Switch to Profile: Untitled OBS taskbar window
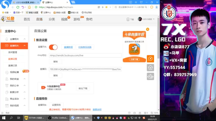This screenshot has width=216, height=121. (58, 118)
